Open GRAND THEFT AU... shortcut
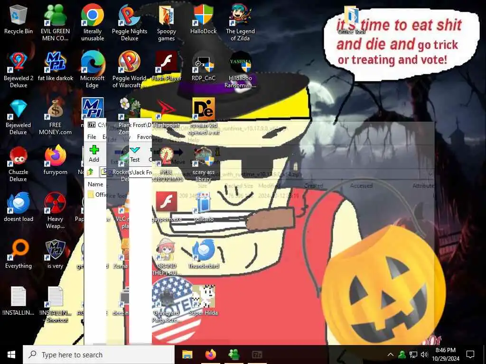The width and height of the screenshot is (486, 364). [x=167, y=257]
